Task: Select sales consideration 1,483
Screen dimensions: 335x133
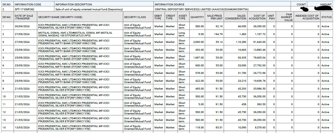Action: point(243,34)
